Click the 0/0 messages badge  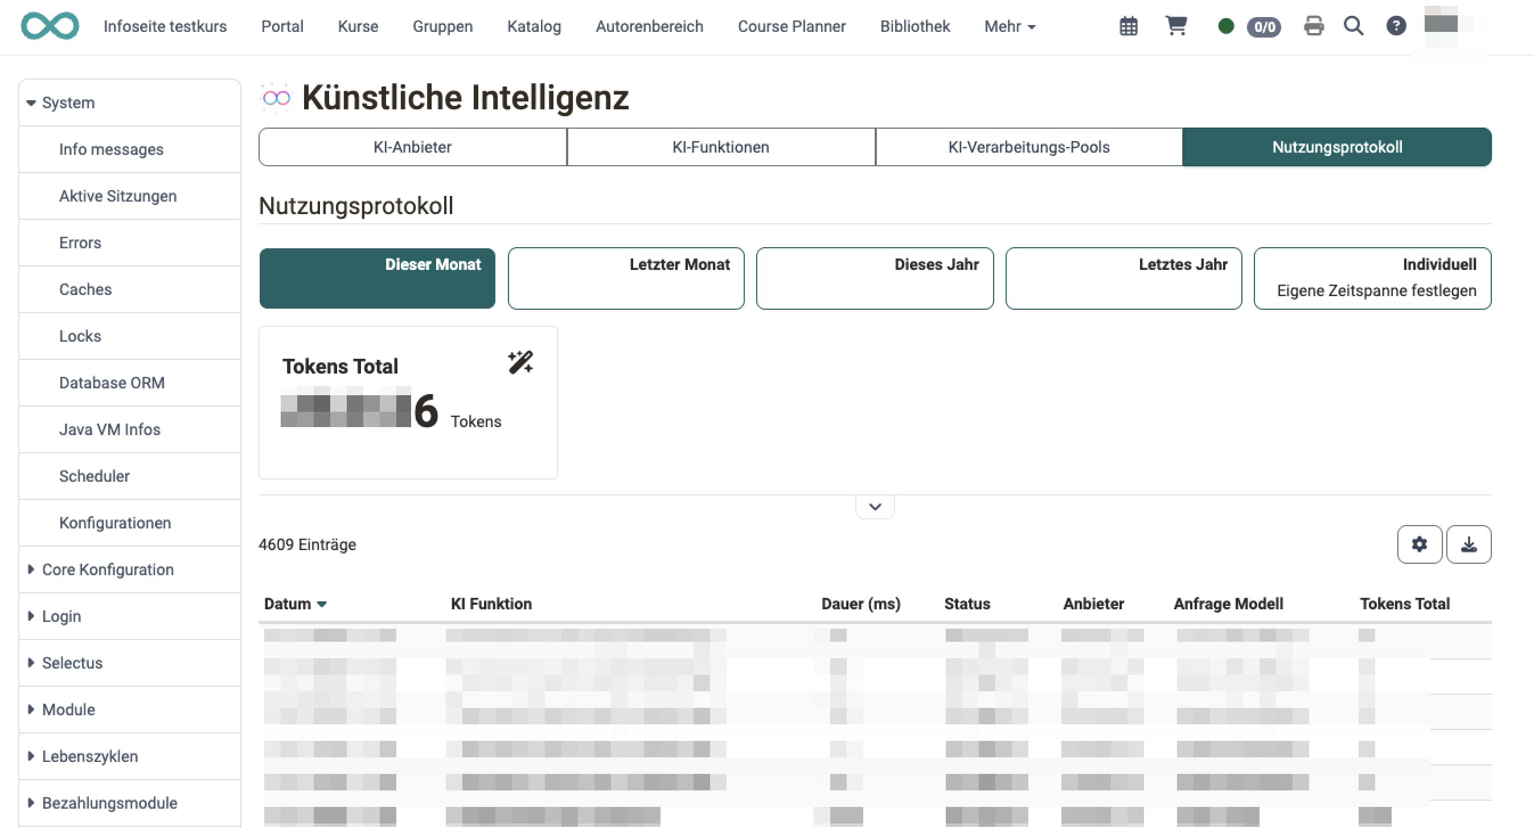coord(1264,27)
